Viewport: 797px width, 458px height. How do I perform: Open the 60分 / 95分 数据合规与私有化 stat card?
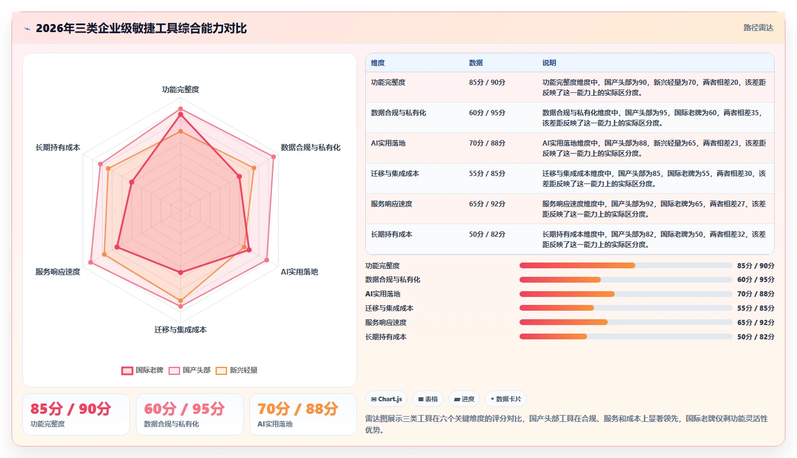click(190, 414)
